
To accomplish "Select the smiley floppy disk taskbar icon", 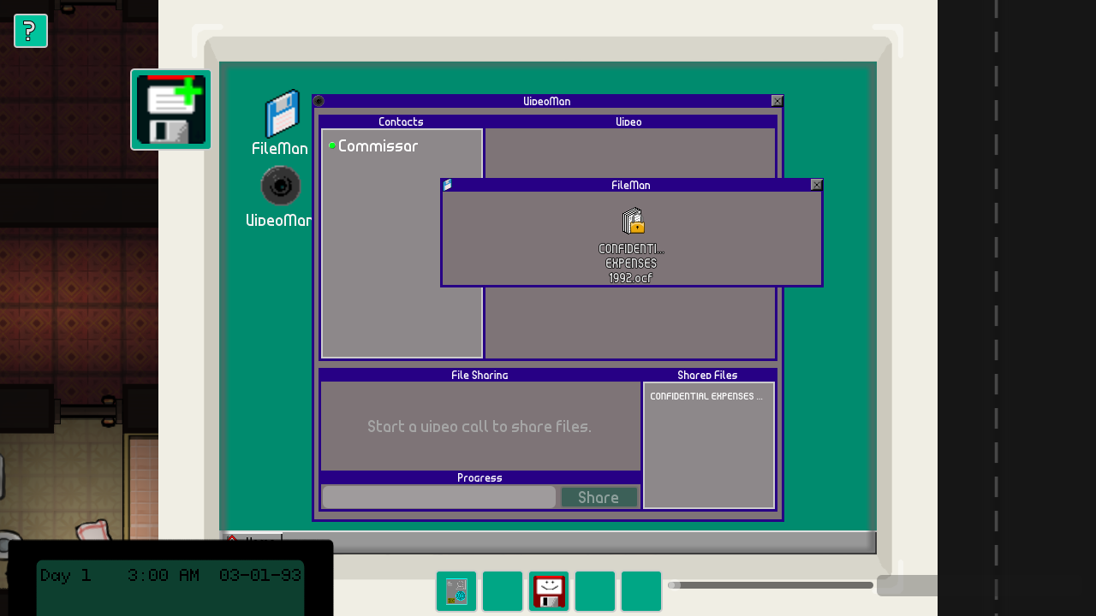I will (549, 591).
